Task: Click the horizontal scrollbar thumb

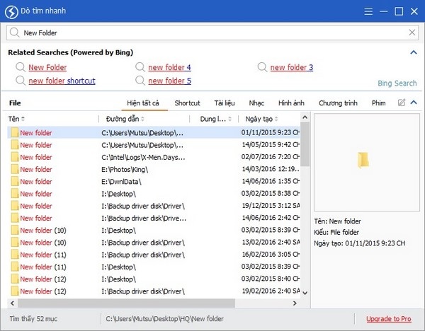Action: (x=127, y=303)
